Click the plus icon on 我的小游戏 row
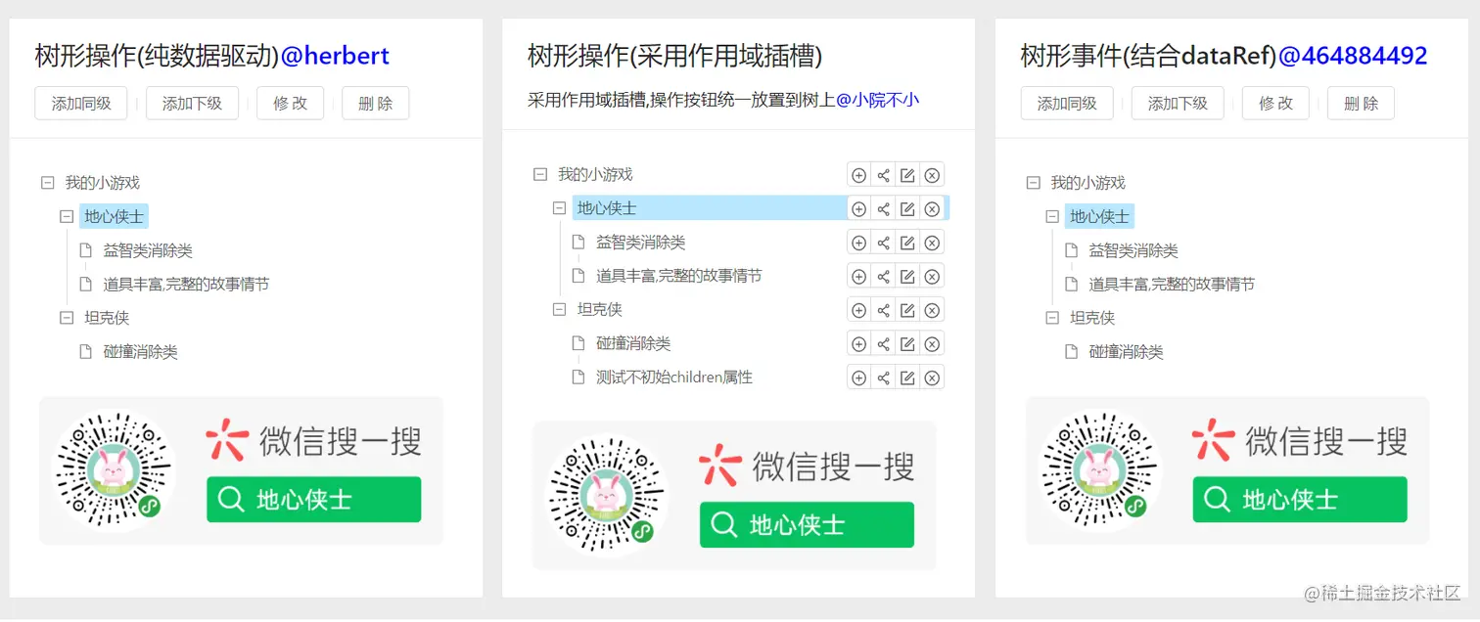Image resolution: width=1480 pixels, height=622 pixels. 858,175
